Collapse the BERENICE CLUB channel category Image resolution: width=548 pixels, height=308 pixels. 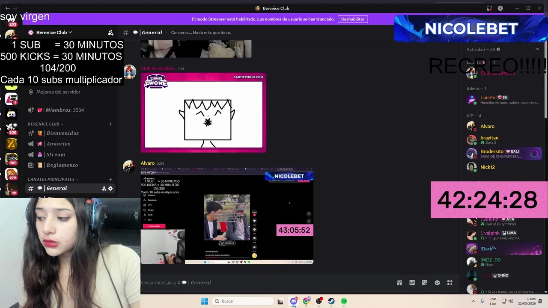tap(45, 124)
